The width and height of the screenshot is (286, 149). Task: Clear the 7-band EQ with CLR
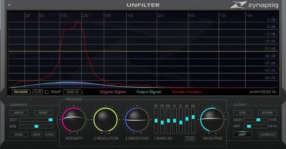[190, 139]
